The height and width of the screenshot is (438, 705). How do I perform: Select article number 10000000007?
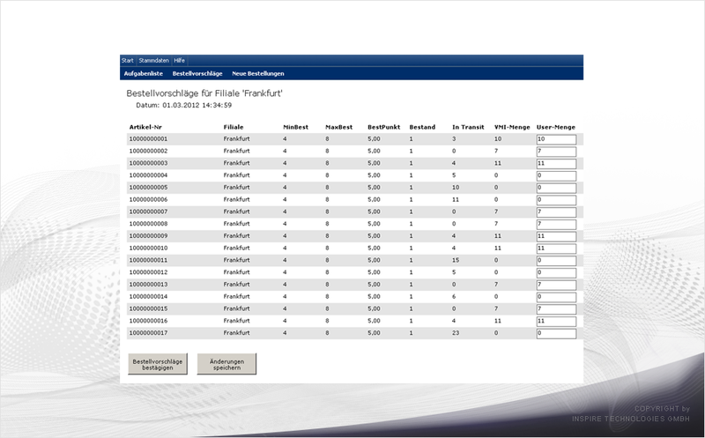click(148, 212)
